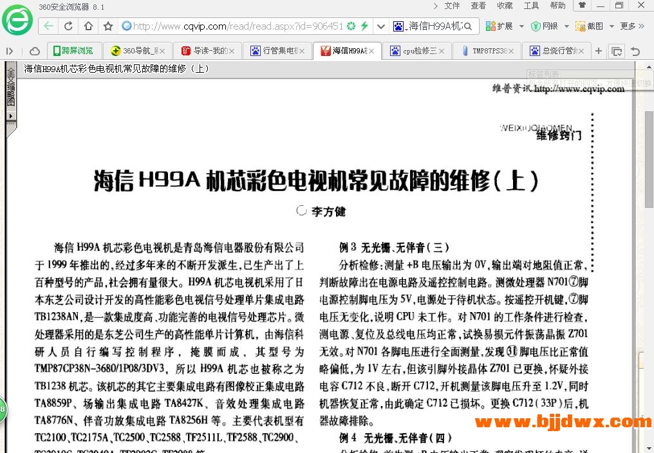
Task: Go back with the green arrow
Action: (x=48, y=26)
